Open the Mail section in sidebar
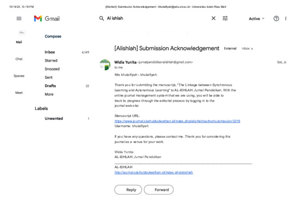 (19, 42)
